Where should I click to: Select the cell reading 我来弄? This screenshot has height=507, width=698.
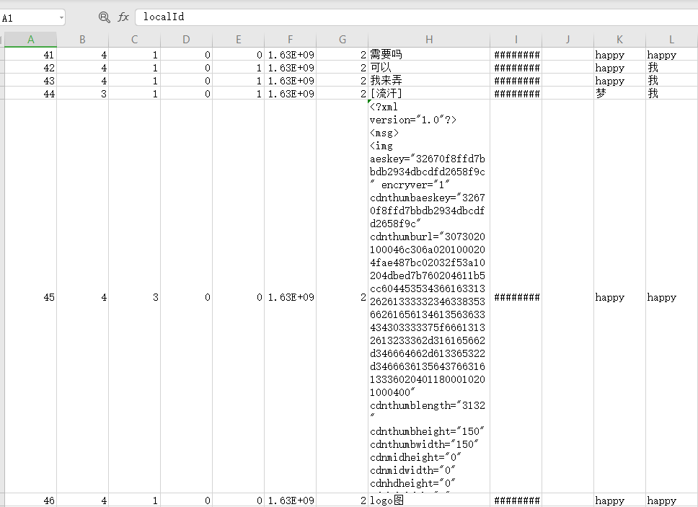(429, 81)
